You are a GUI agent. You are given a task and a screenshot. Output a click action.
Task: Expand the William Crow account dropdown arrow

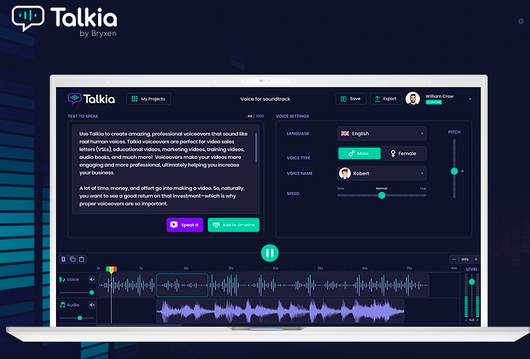point(470,99)
